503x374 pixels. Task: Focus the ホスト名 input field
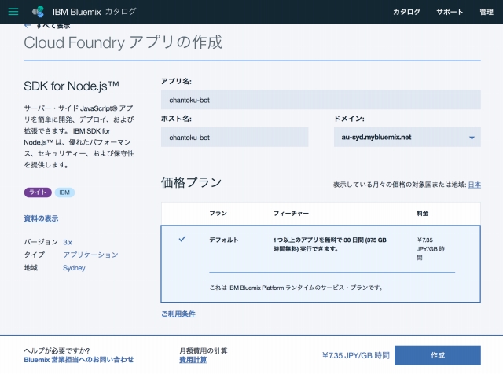point(234,137)
